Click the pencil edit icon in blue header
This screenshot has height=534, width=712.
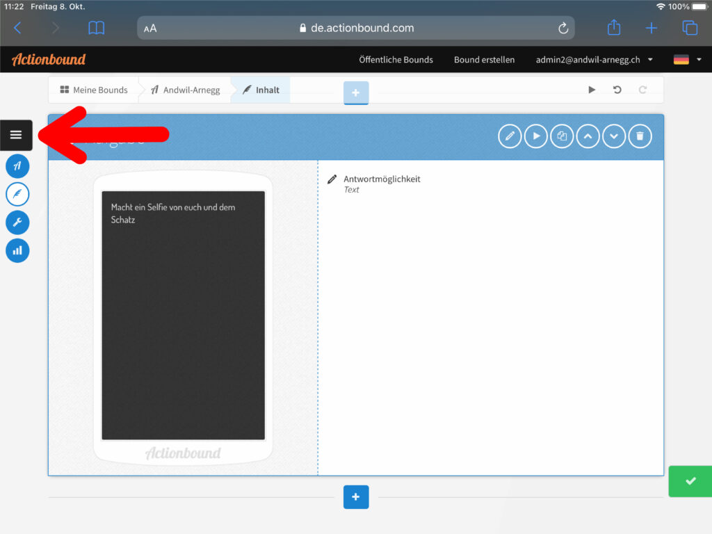tap(510, 136)
